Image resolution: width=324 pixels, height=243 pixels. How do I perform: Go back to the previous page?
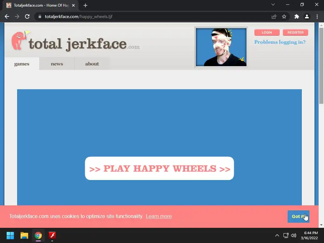point(7,16)
